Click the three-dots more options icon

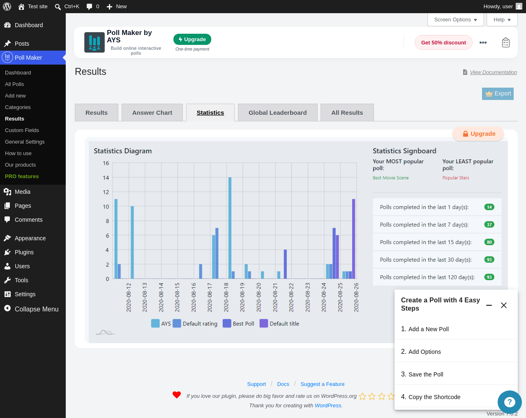tap(483, 42)
